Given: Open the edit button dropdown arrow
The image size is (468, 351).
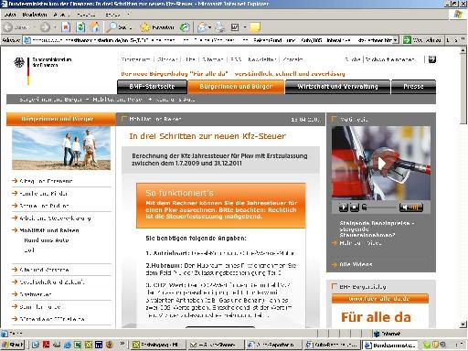Looking at the screenshot, I should click(x=245, y=27).
